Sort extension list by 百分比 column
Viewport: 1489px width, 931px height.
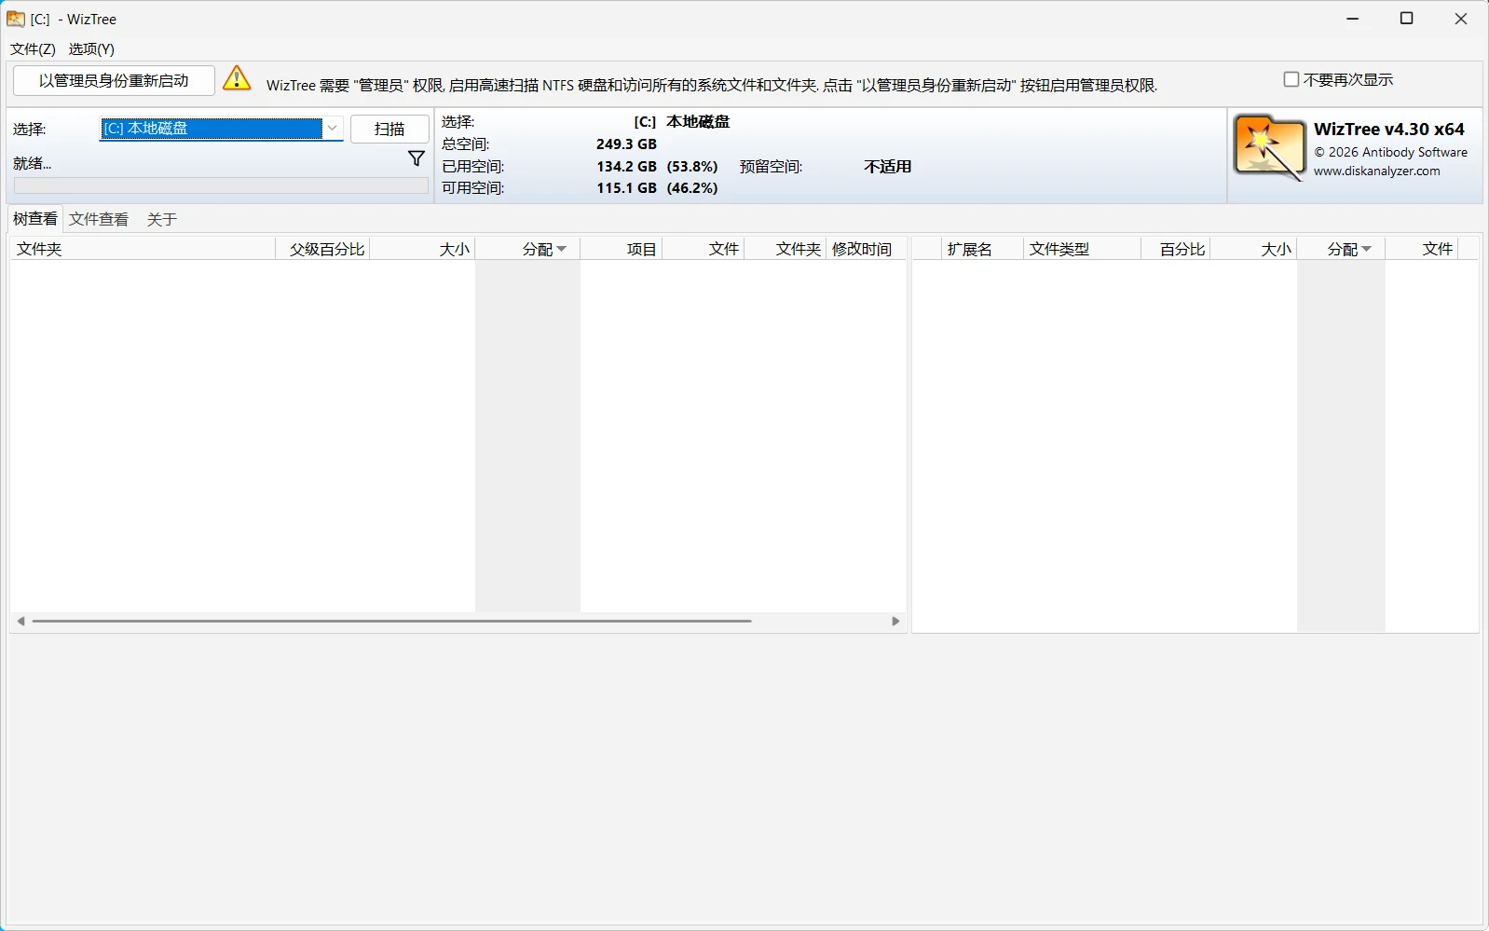[x=1175, y=249]
